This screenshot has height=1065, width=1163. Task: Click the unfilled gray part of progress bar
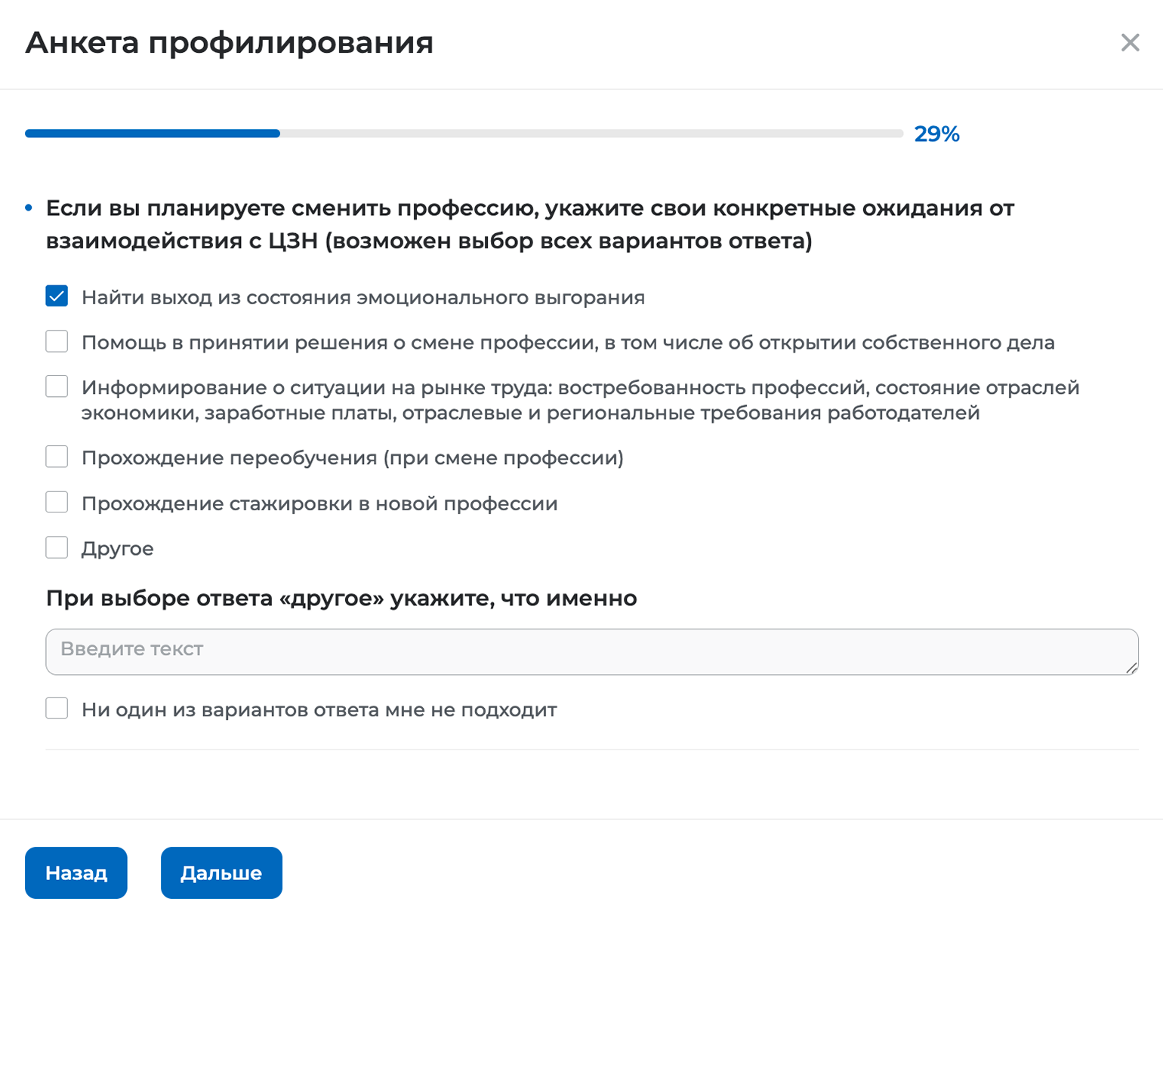click(x=592, y=134)
